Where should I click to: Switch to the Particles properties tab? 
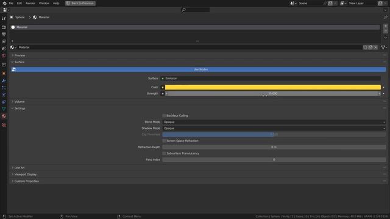(x=4, y=88)
